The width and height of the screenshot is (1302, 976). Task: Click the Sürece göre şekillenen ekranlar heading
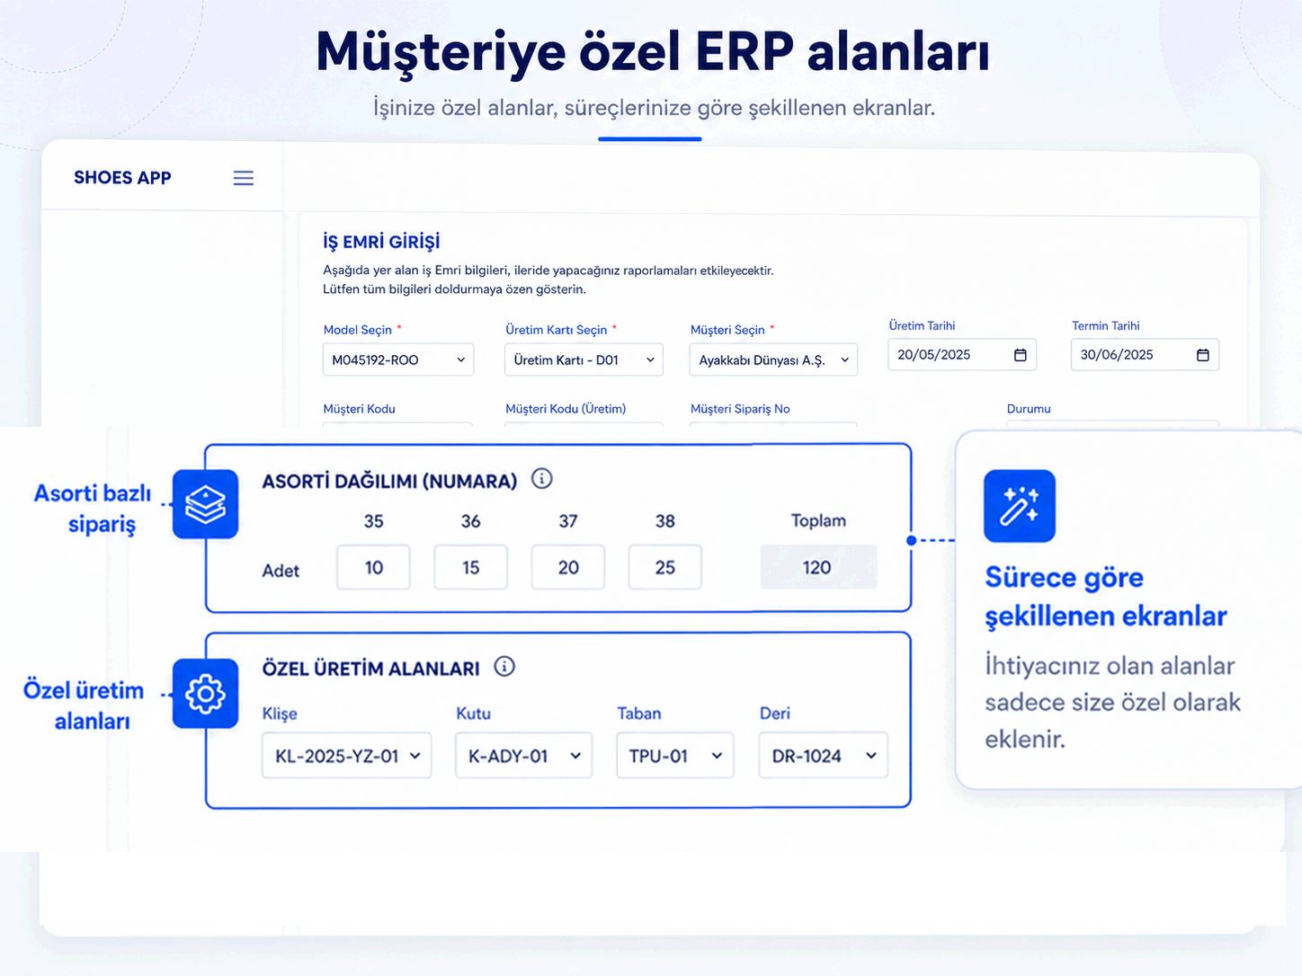pos(1106,596)
